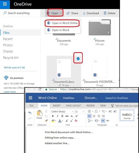This screenshot has width=139, height=153.
Task: Apply font color A button
Action: [60, 121]
